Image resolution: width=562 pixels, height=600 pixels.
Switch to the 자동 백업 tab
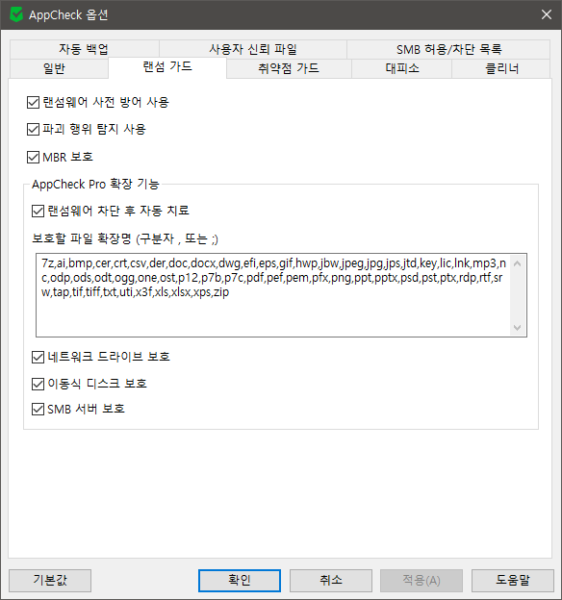pyautogui.click(x=84, y=49)
